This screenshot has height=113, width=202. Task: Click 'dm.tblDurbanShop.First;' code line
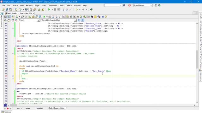click(x=33, y=61)
